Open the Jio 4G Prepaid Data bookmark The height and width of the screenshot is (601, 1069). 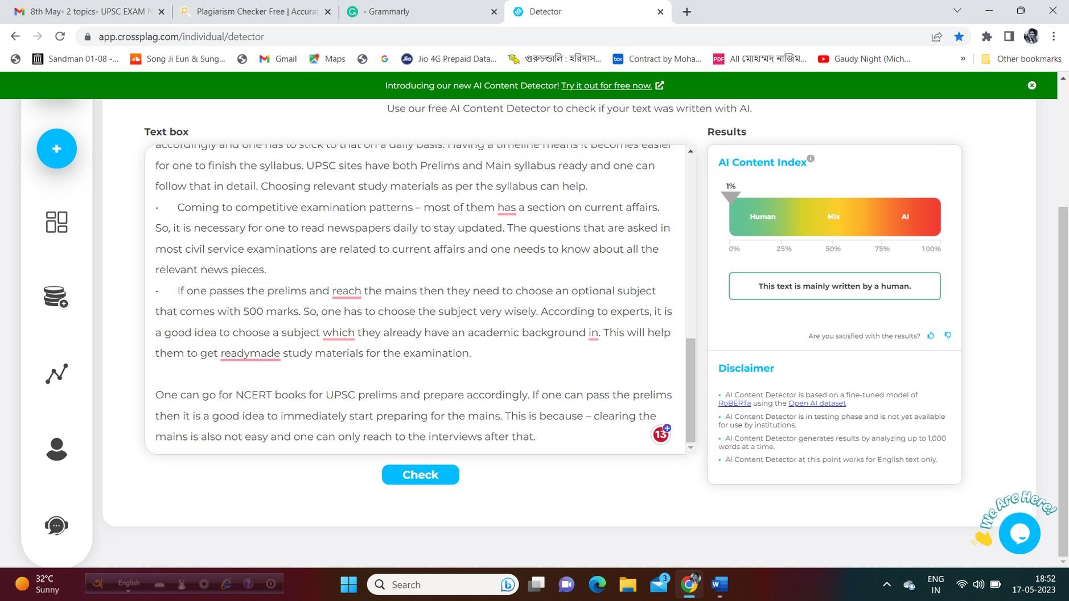coord(449,59)
